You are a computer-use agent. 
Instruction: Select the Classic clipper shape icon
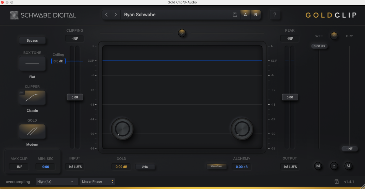32,97
